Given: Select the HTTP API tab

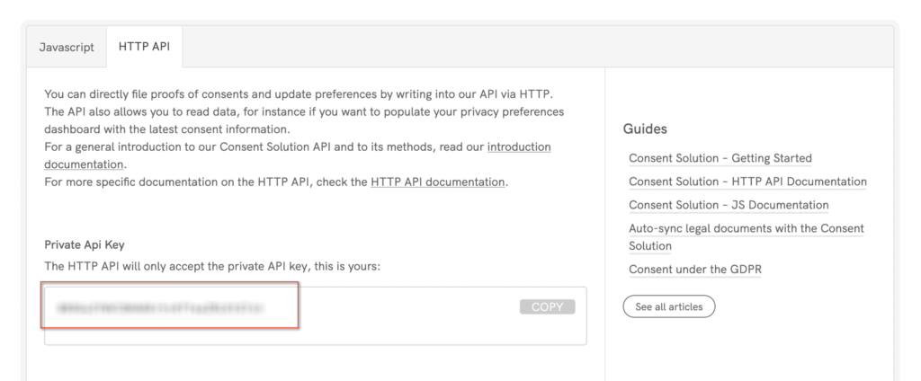Looking at the screenshot, I should click(144, 47).
